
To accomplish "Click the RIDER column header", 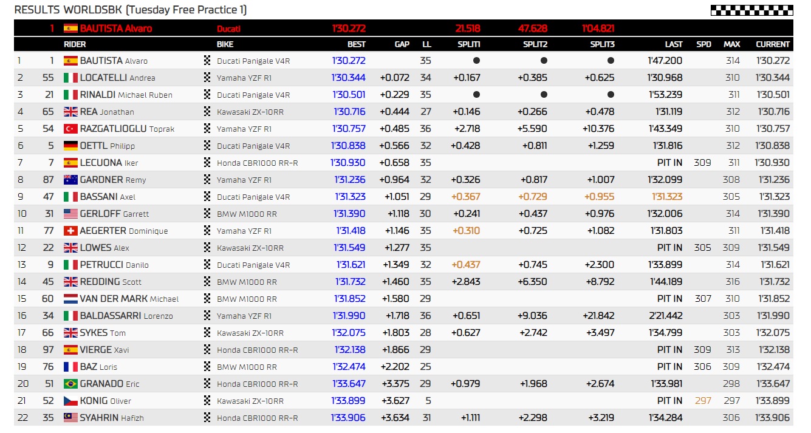I will click(x=75, y=44).
